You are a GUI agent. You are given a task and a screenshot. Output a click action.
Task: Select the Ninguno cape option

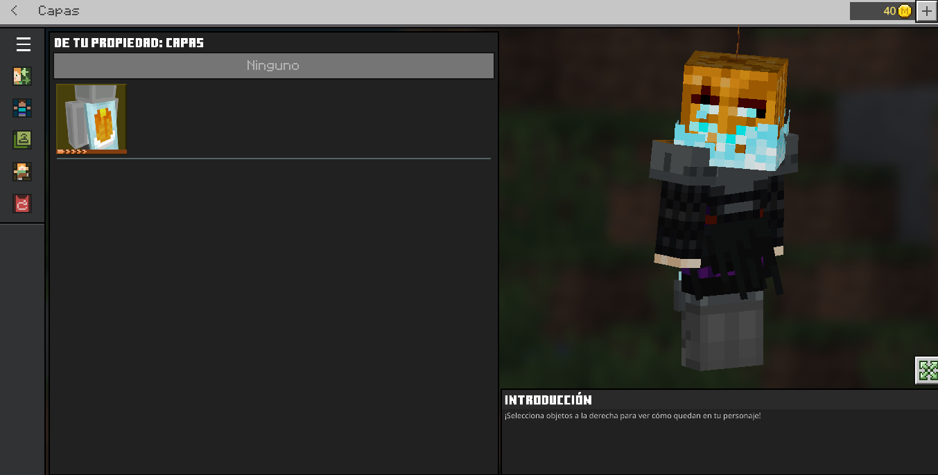[x=274, y=66]
